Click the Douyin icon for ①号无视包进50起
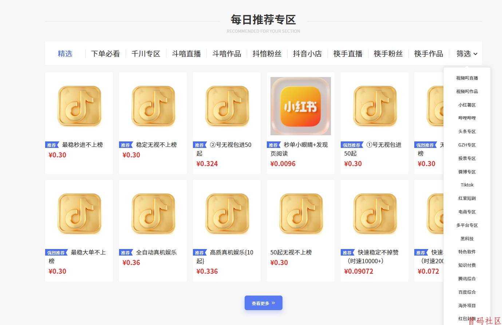This screenshot has width=502, height=325. click(x=374, y=106)
